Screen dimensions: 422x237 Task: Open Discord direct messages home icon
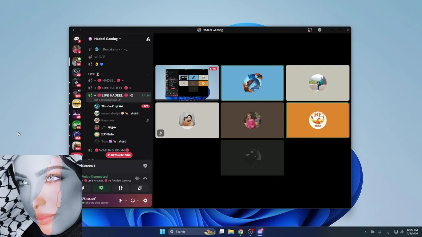click(x=76, y=39)
